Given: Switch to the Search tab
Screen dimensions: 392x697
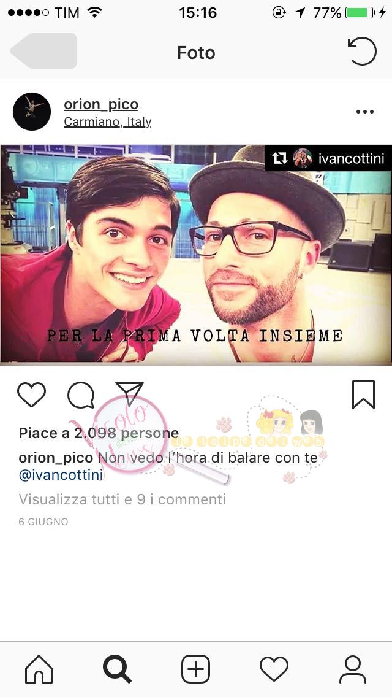Looking at the screenshot, I should click(x=117, y=669).
